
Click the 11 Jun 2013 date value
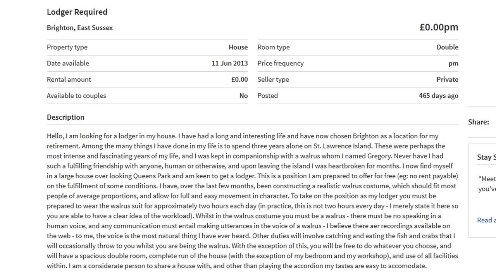point(229,63)
